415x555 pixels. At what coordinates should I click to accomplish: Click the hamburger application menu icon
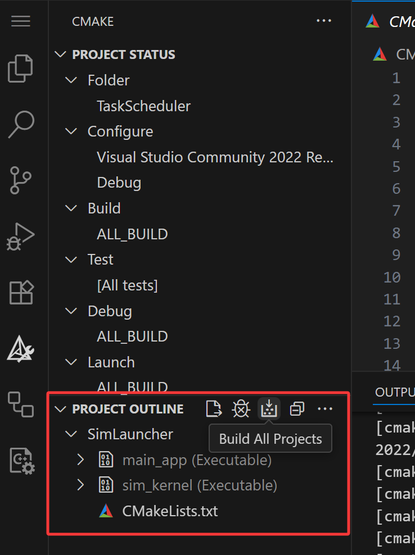[21, 21]
